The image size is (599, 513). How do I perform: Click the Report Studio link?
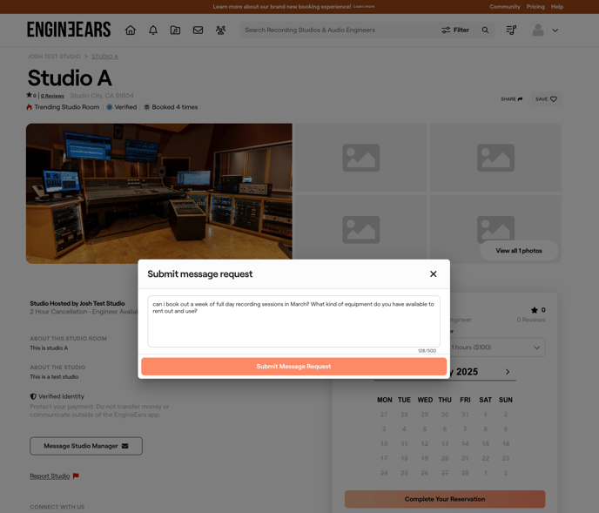tap(50, 476)
